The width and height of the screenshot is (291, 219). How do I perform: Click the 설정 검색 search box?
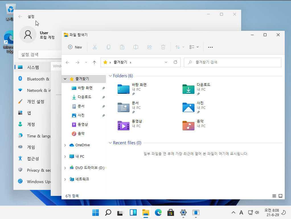[40, 54]
